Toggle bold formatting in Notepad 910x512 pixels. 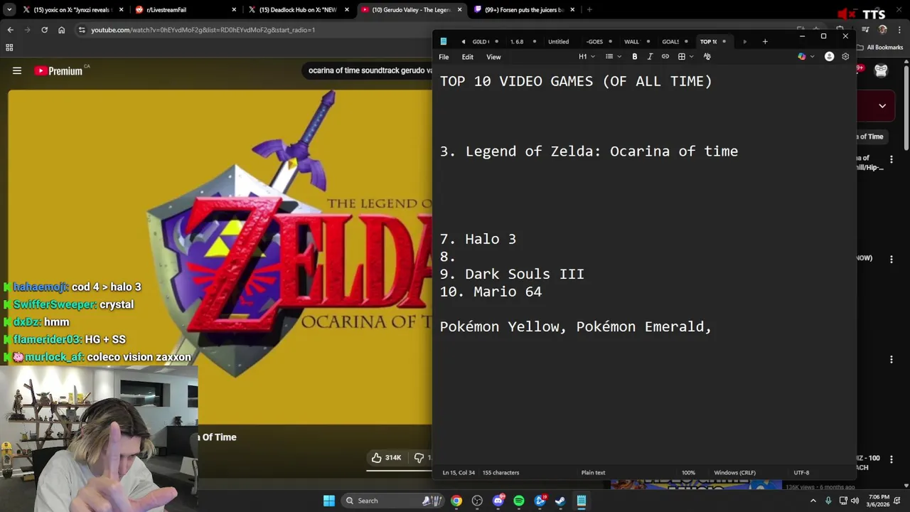click(x=635, y=56)
